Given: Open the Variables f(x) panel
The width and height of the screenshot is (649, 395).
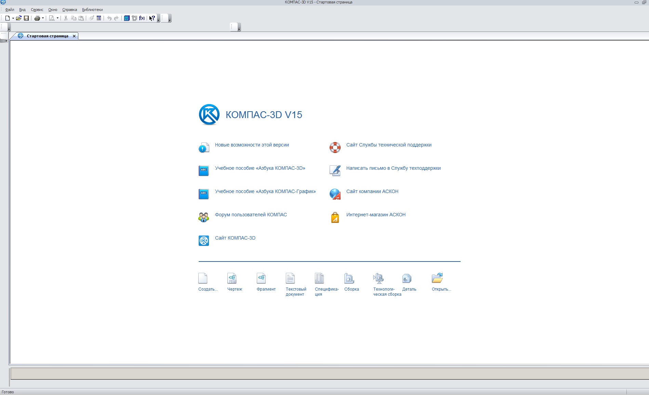Looking at the screenshot, I should [x=142, y=18].
